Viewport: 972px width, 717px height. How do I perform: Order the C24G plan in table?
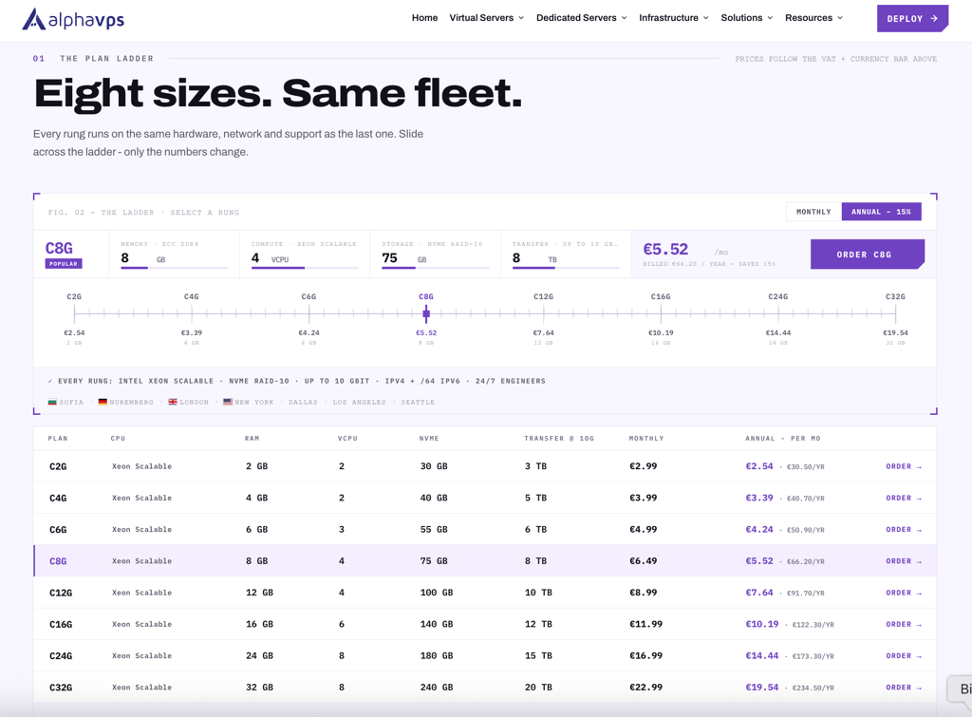click(904, 656)
